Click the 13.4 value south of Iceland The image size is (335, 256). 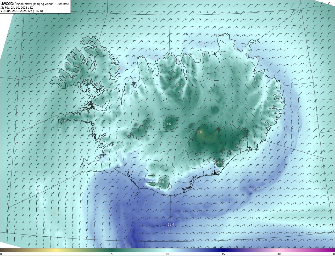click(171, 224)
